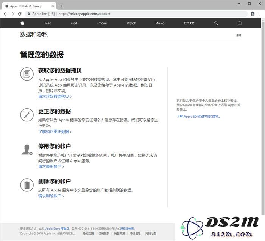Click the trash can delete icon
This screenshot has width=265, height=241.
click(27, 185)
